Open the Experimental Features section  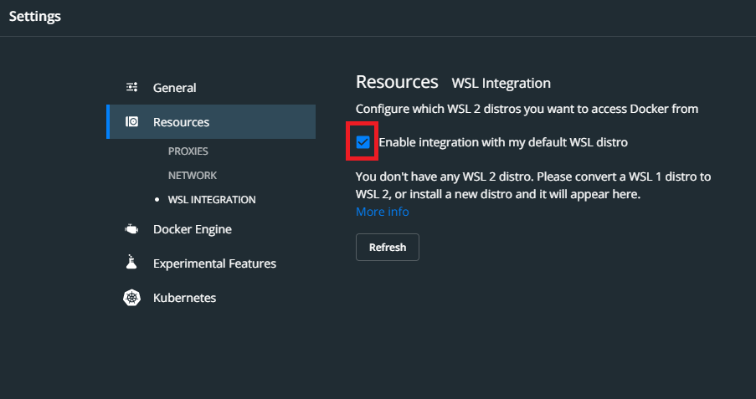tap(214, 263)
